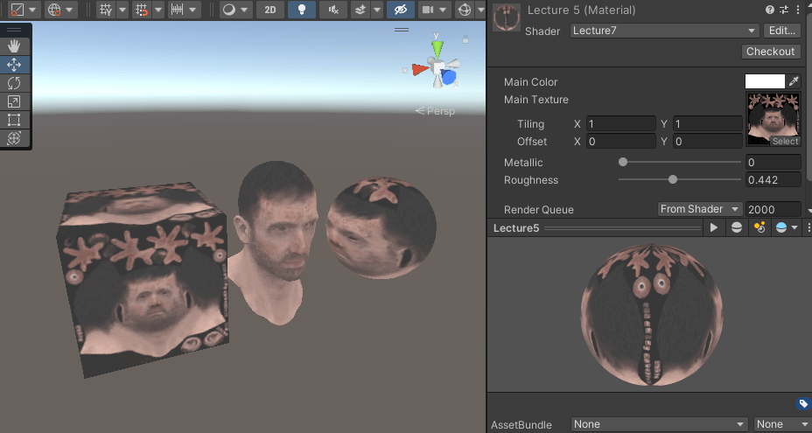Click the Offset Y input field

[707, 142]
